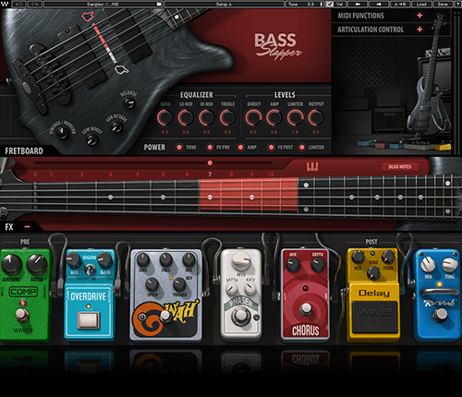Image resolution: width=462 pixels, height=397 pixels.
Task: Toggle the Amp power switch
Action: point(240,148)
